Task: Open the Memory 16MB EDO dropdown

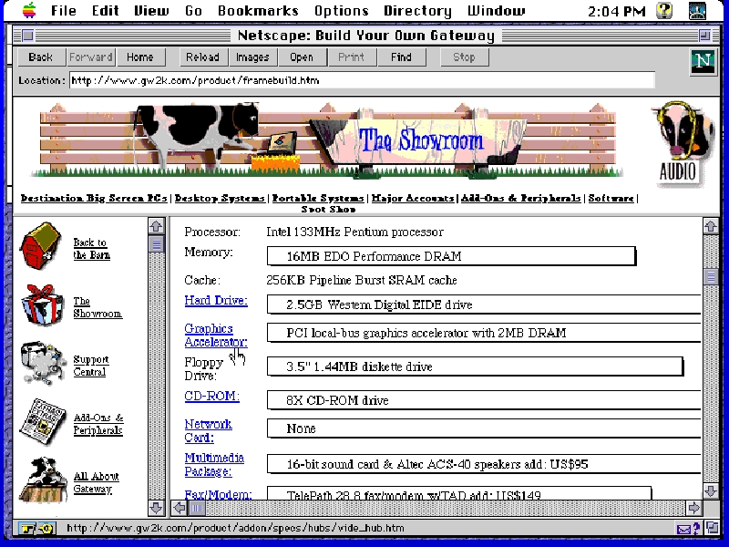Action: pos(451,256)
